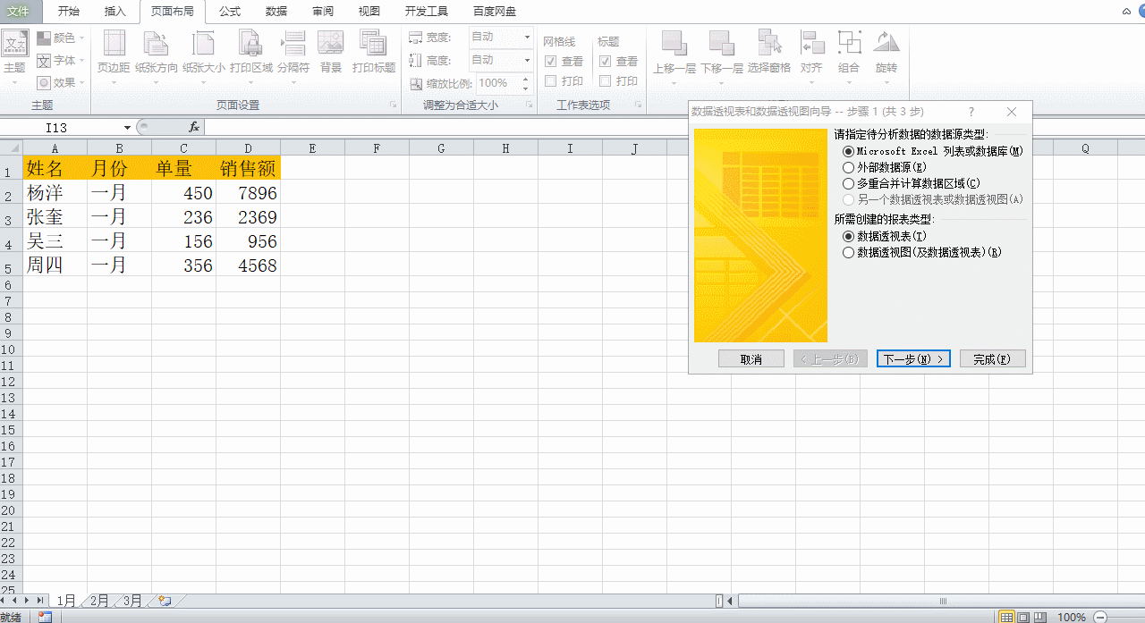Image resolution: width=1145 pixels, height=623 pixels.
Task: Switch to Page Layout view status icon
Action: [1024, 617]
